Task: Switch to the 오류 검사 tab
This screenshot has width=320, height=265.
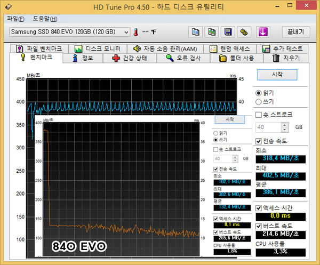Action: (183, 58)
